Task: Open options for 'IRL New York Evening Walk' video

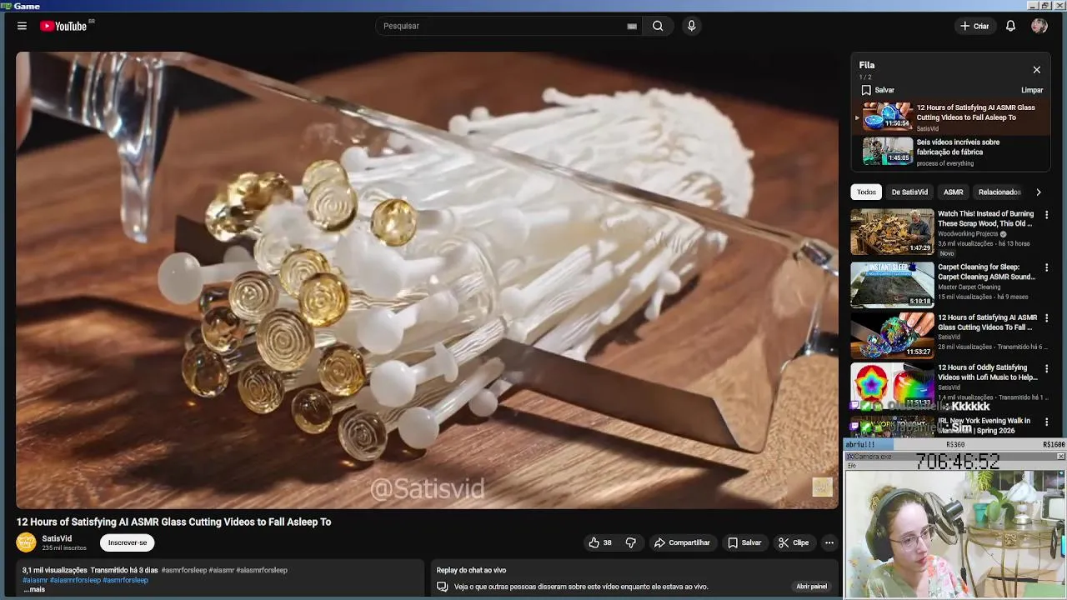Action: (x=1046, y=422)
